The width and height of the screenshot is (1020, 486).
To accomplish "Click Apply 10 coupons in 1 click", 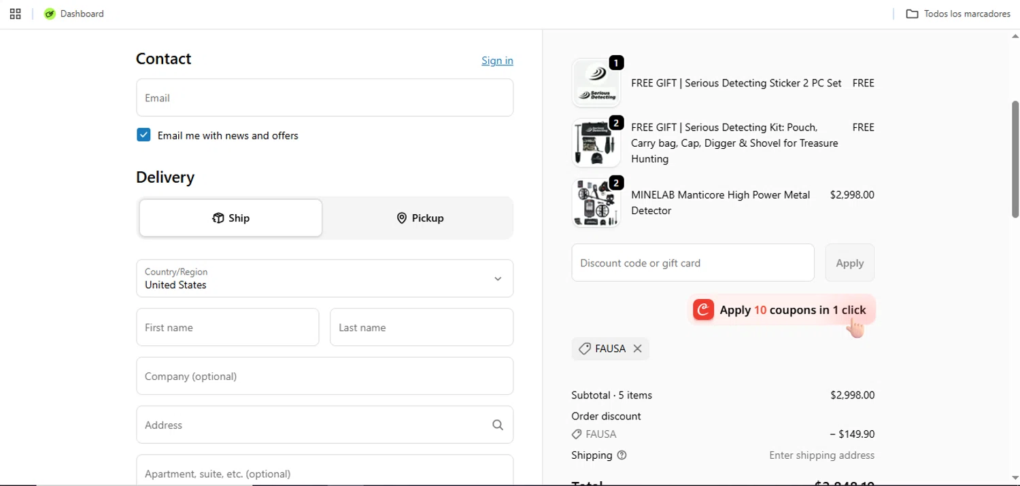I will tap(781, 310).
